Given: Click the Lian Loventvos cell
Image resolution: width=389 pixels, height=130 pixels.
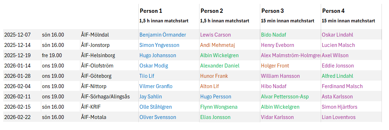Looking at the screenshot, I should click(x=351, y=117).
